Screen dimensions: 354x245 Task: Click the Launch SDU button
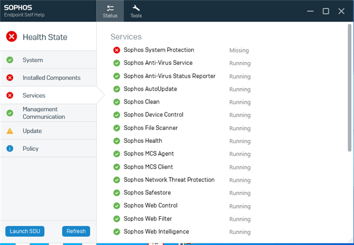(x=25, y=231)
